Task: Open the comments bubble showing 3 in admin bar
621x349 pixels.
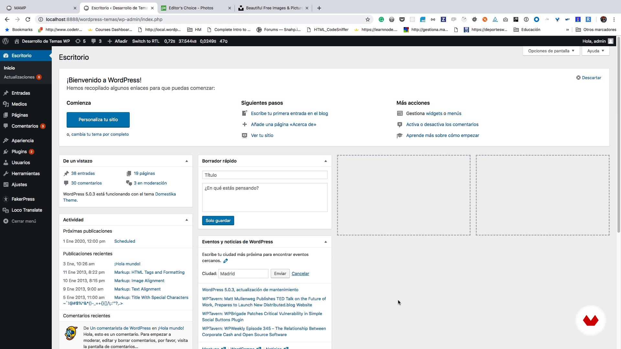Action: pyautogui.click(x=96, y=41)
